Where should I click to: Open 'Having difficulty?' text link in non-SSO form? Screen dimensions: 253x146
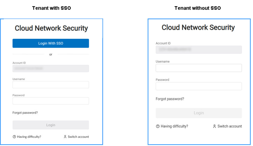coord(174,126)
